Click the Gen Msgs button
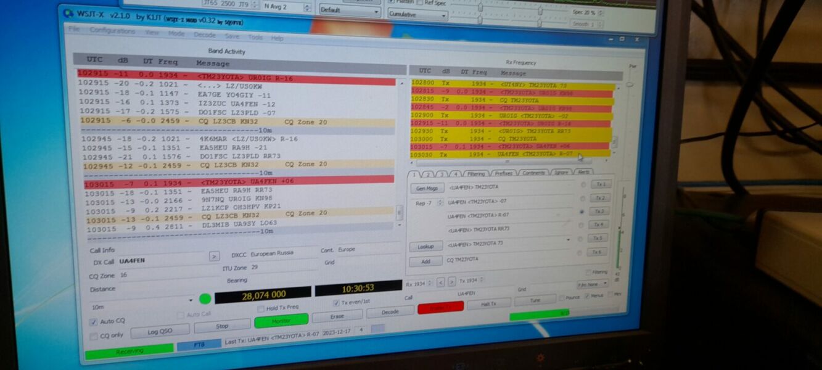This screenshot has width=822, height=370. click(x=426, y=189)
